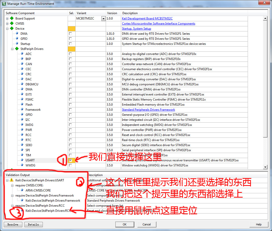Click the Board Support component group icon
The width and height of the screenshot is (272, 231).
point(12,18)
